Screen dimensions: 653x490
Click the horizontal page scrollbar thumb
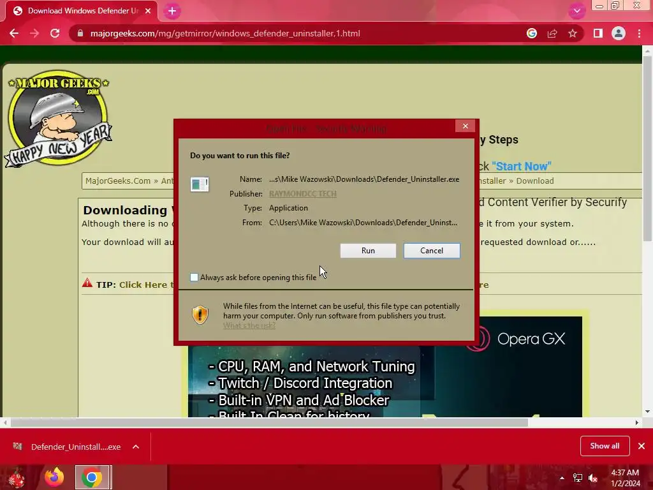tap(269, 422)
